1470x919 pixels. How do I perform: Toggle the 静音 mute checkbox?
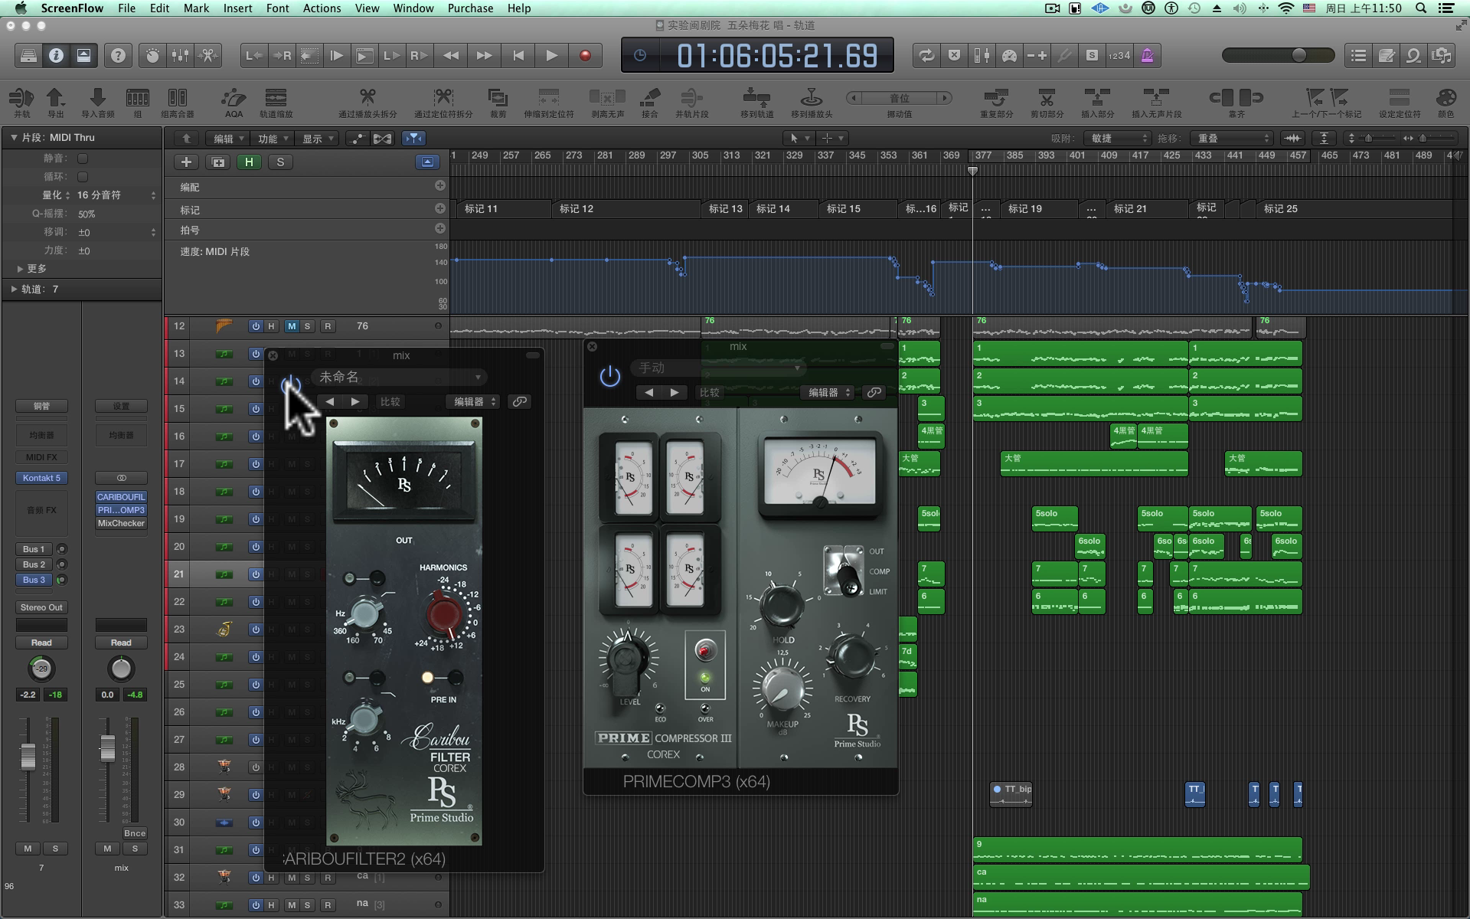[x=83, y=159]
